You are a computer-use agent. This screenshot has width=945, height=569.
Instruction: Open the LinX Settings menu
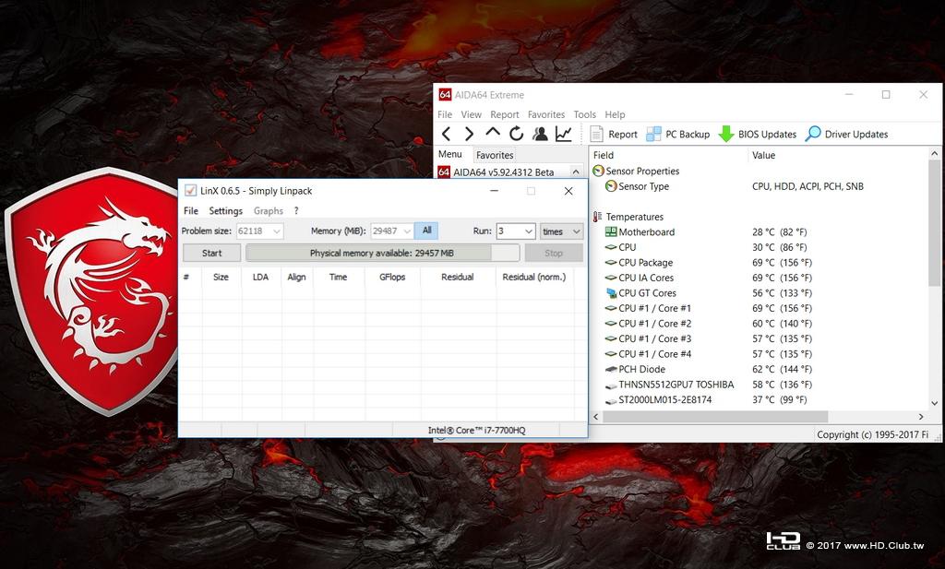pyautogui.click(x=225, y=211)
